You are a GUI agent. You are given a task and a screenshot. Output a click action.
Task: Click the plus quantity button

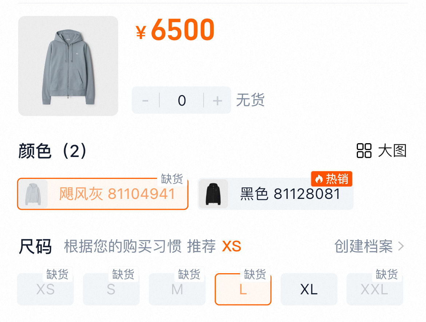click(217, 100)
